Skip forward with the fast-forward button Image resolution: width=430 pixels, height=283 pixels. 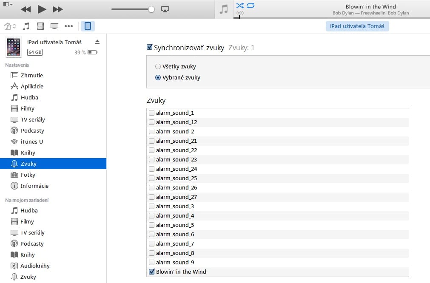point(58,10)
